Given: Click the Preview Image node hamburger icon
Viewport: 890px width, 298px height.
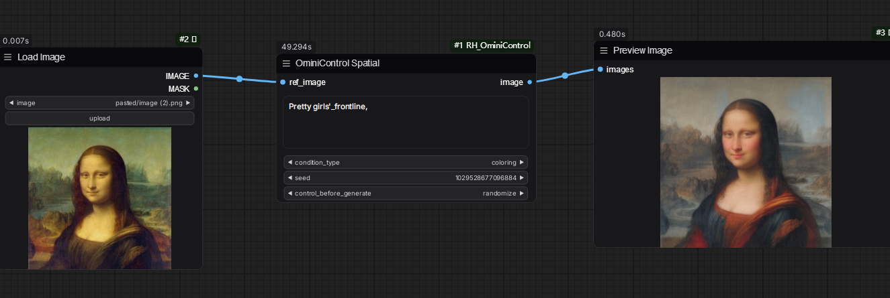Looking at the screenshot, I should coord(604,51).
